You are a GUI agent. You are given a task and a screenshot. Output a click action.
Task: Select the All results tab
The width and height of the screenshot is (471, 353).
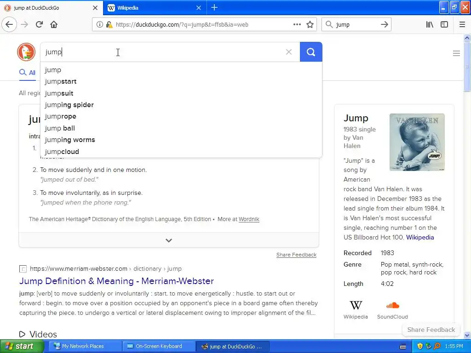[27, 72]
